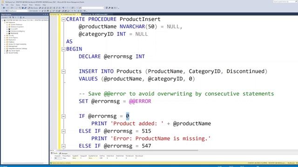Switch to the second SQLQuery editor tab
This screenshot has height=167, width=298.
pos(95,14)
